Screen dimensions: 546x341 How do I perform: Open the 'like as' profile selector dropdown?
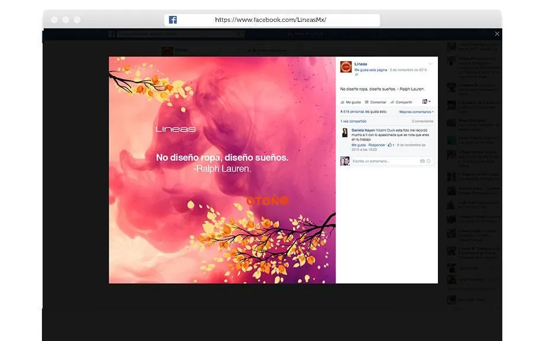pyautogui.click(x=427, y=101)
